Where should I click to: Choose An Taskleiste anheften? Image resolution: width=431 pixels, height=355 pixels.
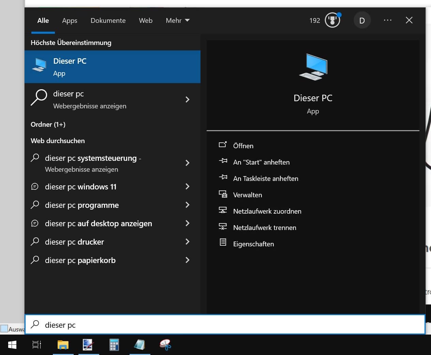266,179
